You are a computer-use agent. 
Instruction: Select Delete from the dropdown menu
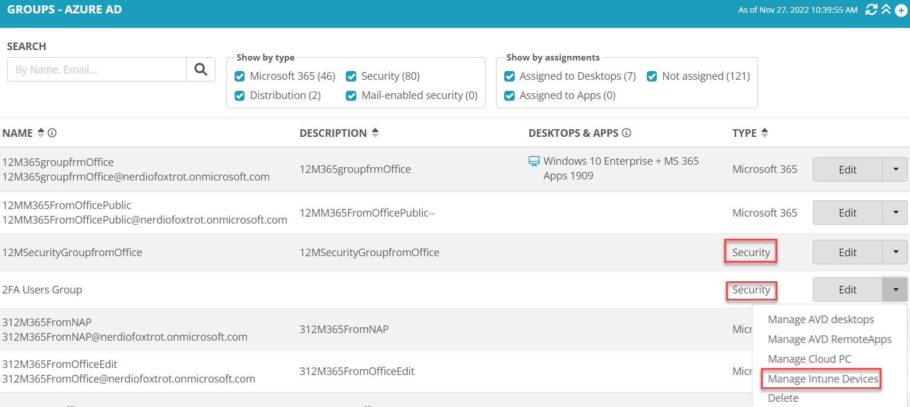point(783,398)
